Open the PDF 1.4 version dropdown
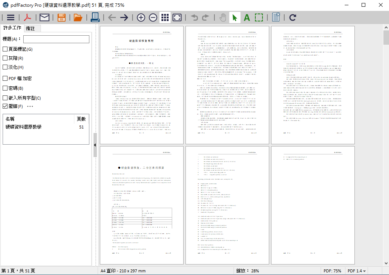Image resolution: width=389 pixels, height=275 pixels. point(357,271)
